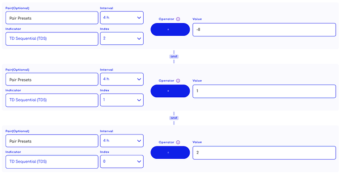
Task: Click the Value field containing 1
Action: pos(264,91)
